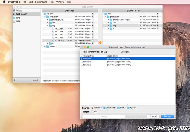
Task: Open the Window menu
Action: (60, 2)
